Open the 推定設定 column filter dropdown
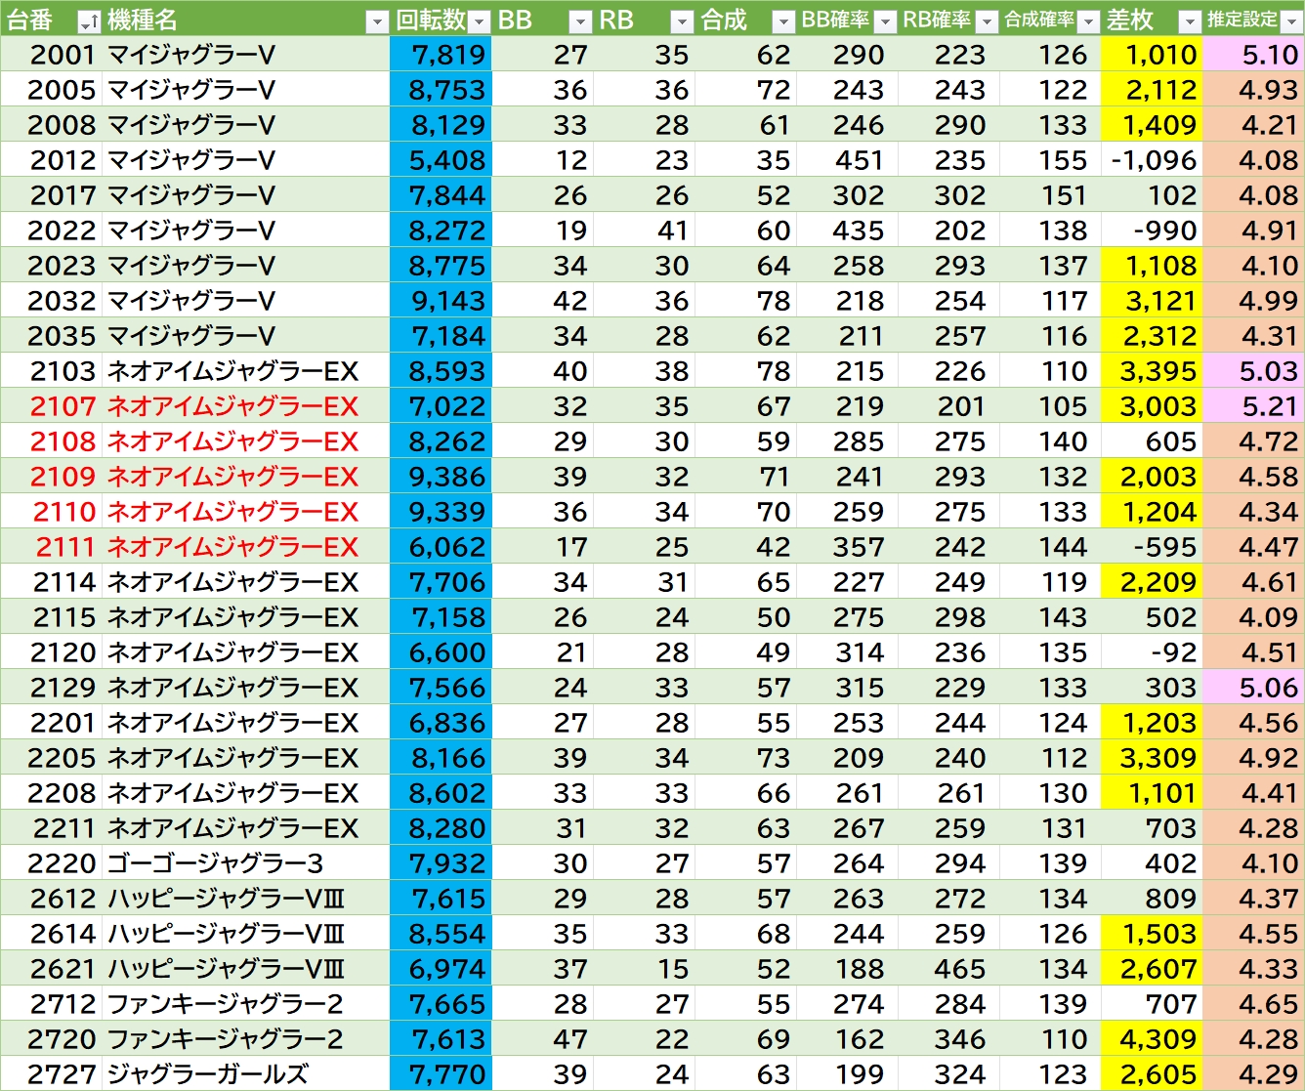The image size is (1305, 1091). click(1291, 21)
